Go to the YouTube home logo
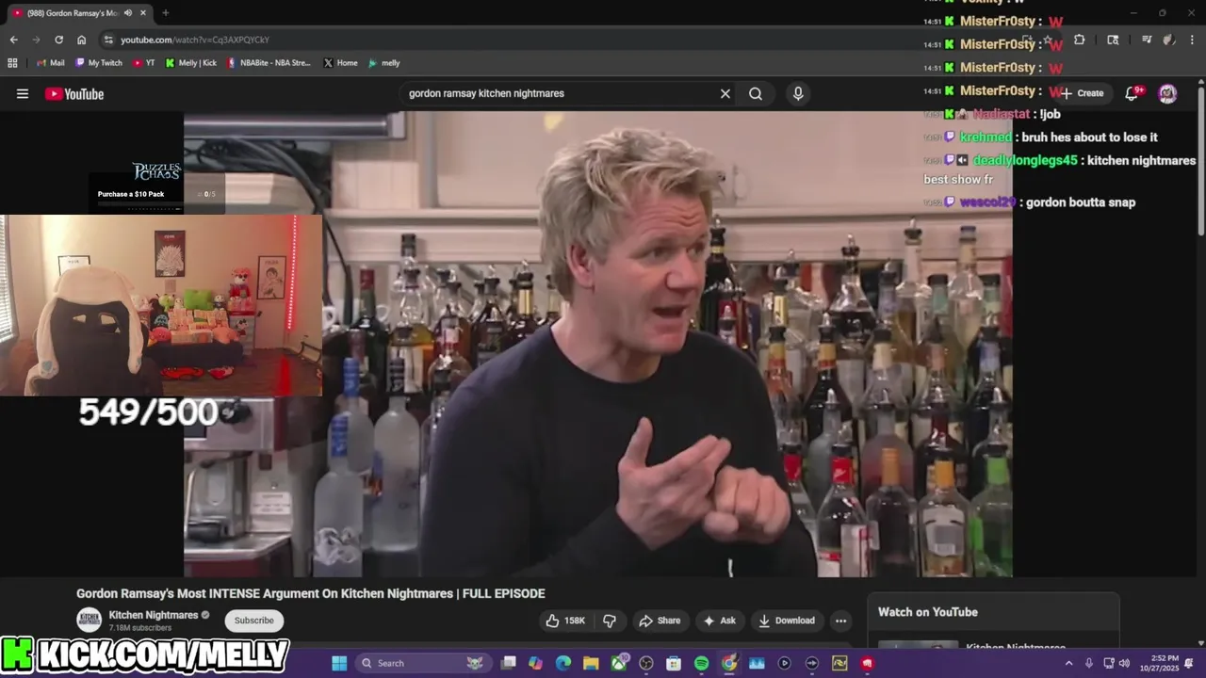 pos(74,93)
